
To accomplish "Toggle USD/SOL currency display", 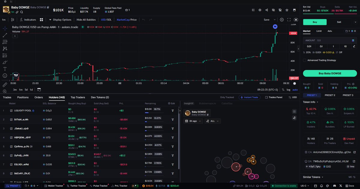I will [x=106, y=20].
